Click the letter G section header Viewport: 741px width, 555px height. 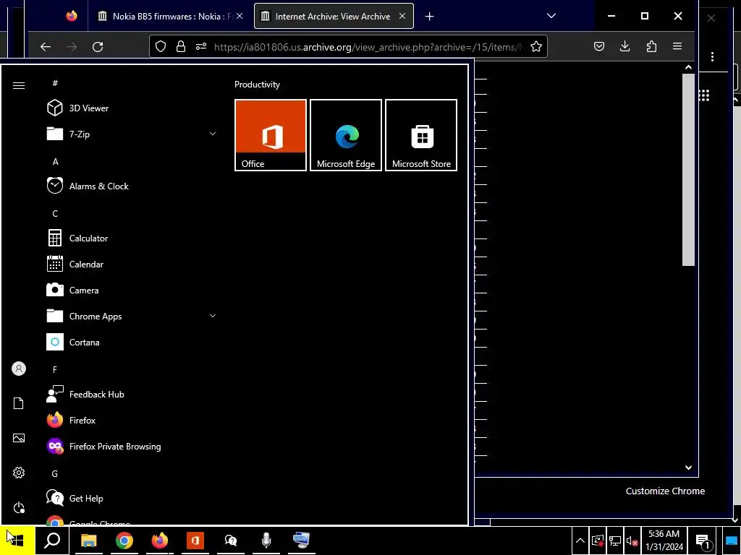point(55,473)
